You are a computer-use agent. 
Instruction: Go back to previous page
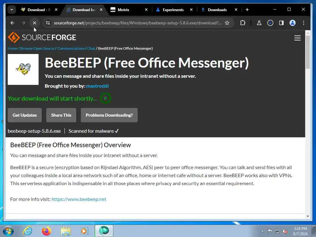point(12,23)
